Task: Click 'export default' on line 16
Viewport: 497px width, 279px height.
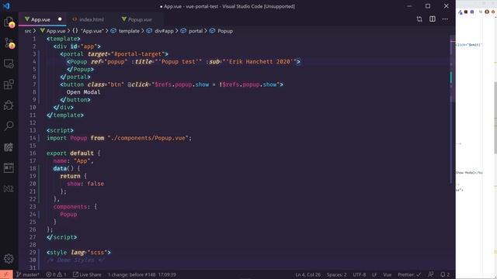Action: coord(70,153)
